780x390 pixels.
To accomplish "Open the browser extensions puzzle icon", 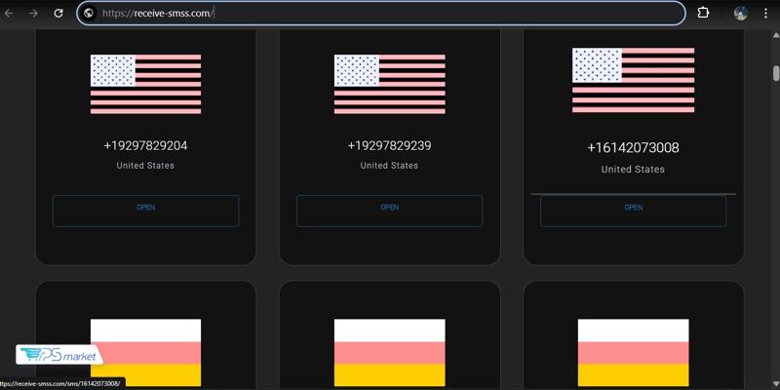I will pos(703,13).
